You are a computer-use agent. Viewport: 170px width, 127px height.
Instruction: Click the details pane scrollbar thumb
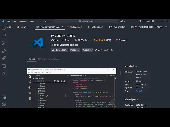coord(120,73)
